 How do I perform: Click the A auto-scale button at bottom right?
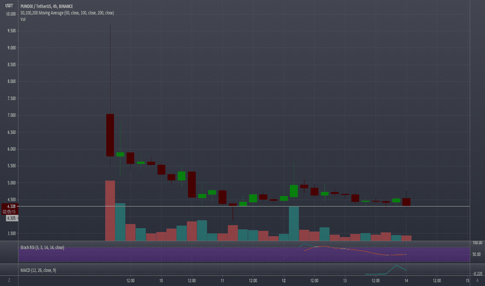(478, 280)
